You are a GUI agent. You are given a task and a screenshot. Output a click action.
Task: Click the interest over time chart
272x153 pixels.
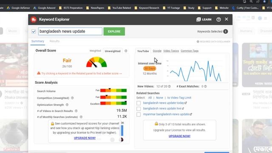coord(195,71)
